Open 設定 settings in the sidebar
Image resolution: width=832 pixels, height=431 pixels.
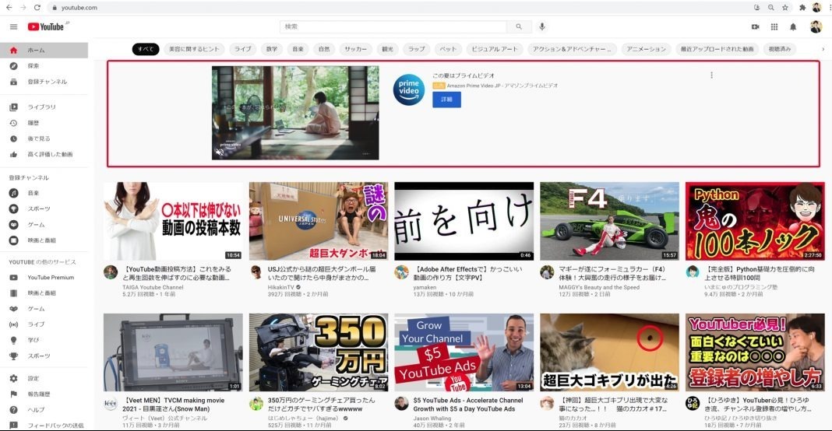[x=44, y=379]
